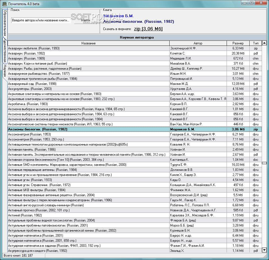The height and width of the screenshot is (260, 269).
Task: Select Активные фильтры с переключаемыми конденсаторами row
Action: 135,200
